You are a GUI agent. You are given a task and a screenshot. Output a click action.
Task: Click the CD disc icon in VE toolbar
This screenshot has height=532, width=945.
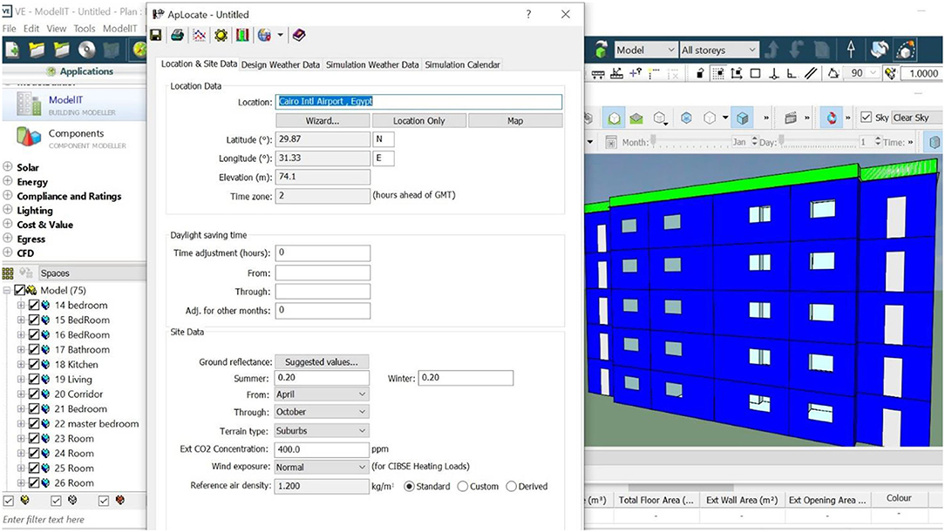point(87,50)
